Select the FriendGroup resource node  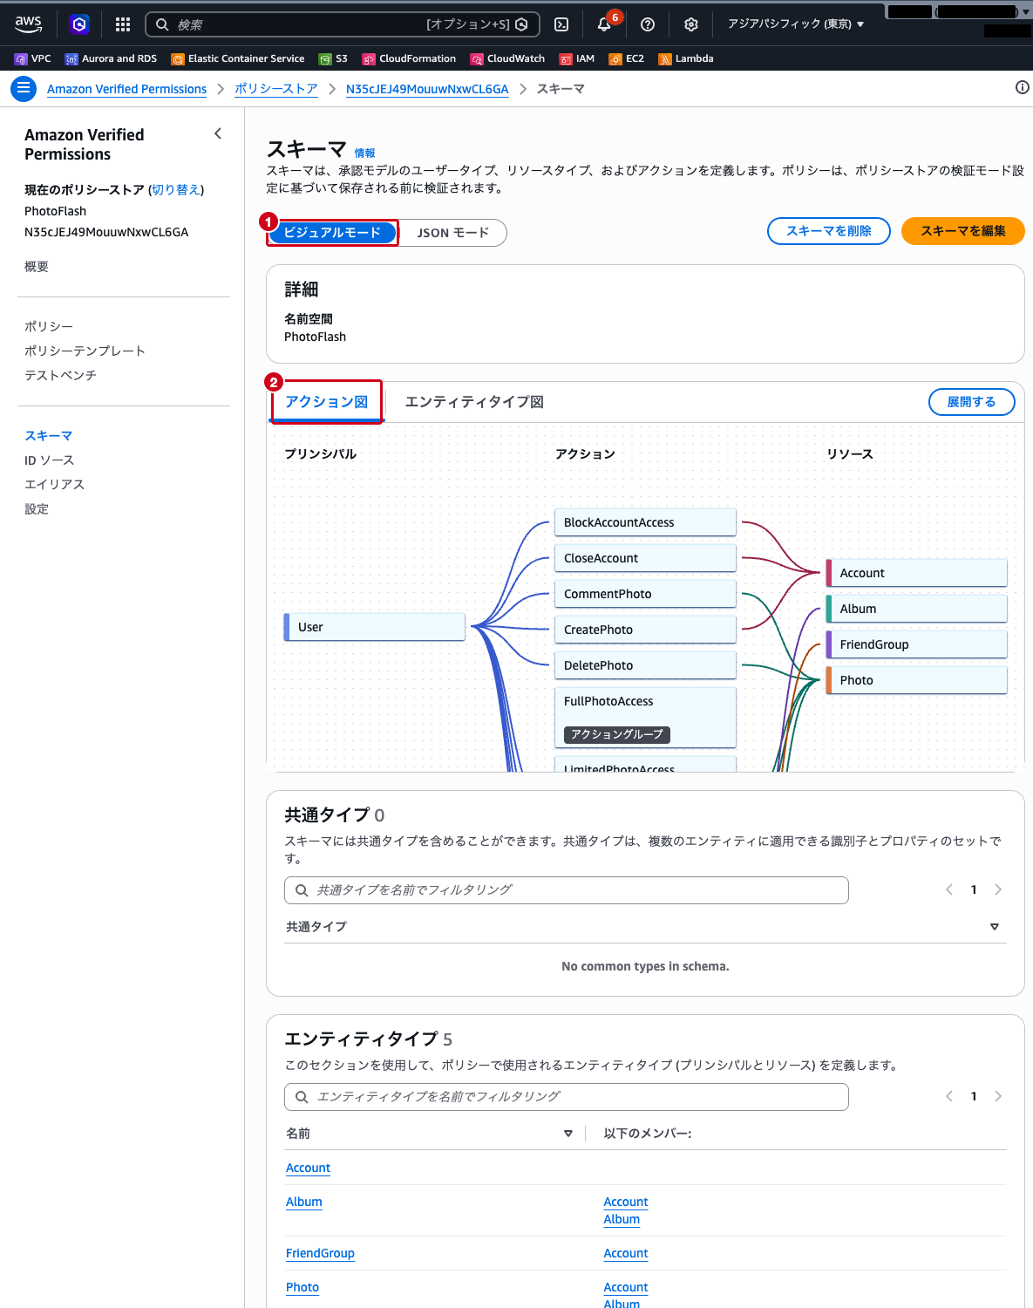[x=917, y=644]
